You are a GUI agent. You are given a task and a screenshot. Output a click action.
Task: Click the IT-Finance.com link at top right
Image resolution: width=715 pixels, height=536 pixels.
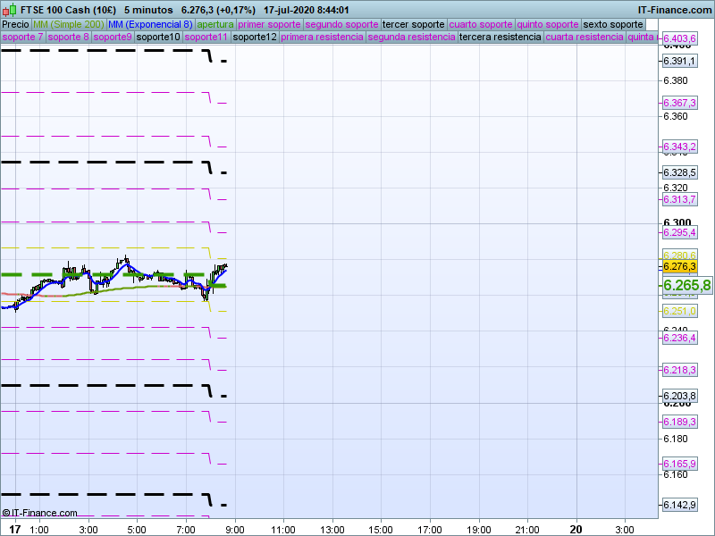tap(675, 10)
